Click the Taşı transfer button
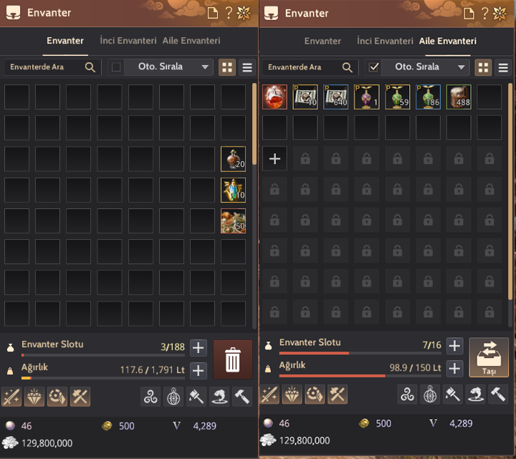 coord(489,357)
